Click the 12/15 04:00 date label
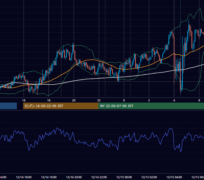Screen dimensions: 204x180 coord(174,177)
